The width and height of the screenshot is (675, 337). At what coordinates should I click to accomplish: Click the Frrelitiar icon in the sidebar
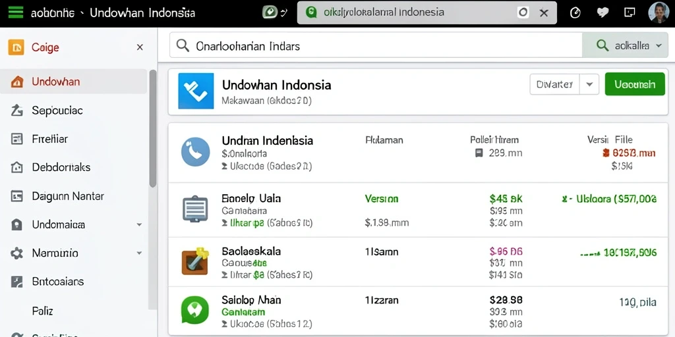click(x=16, y=139)
